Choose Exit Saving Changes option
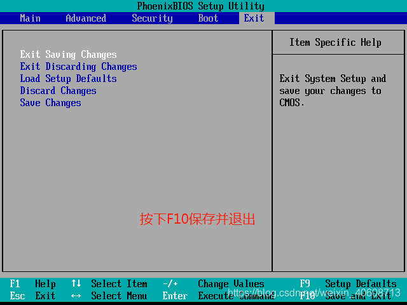Image resolution: width=407 pixels, height=305 pixels. pos(68,55)
